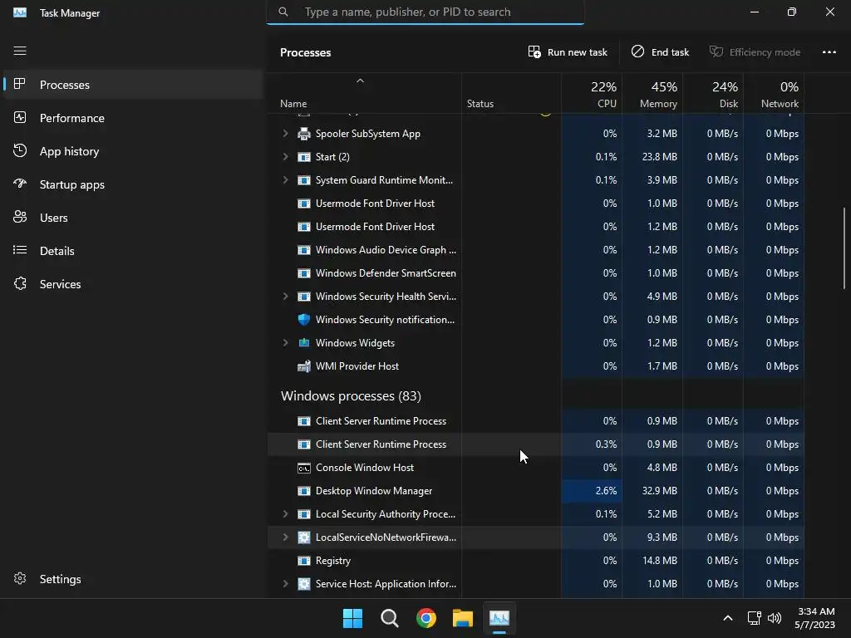Select Windows Audio Device Graph row

pos(536,249)
